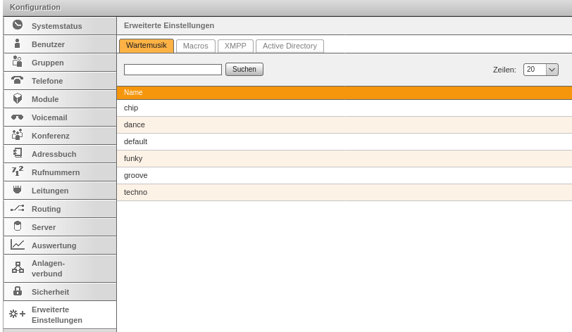572x332 pixels.
Task: Click the Voicemail tape icon
Action: click(x=18, y=117)
